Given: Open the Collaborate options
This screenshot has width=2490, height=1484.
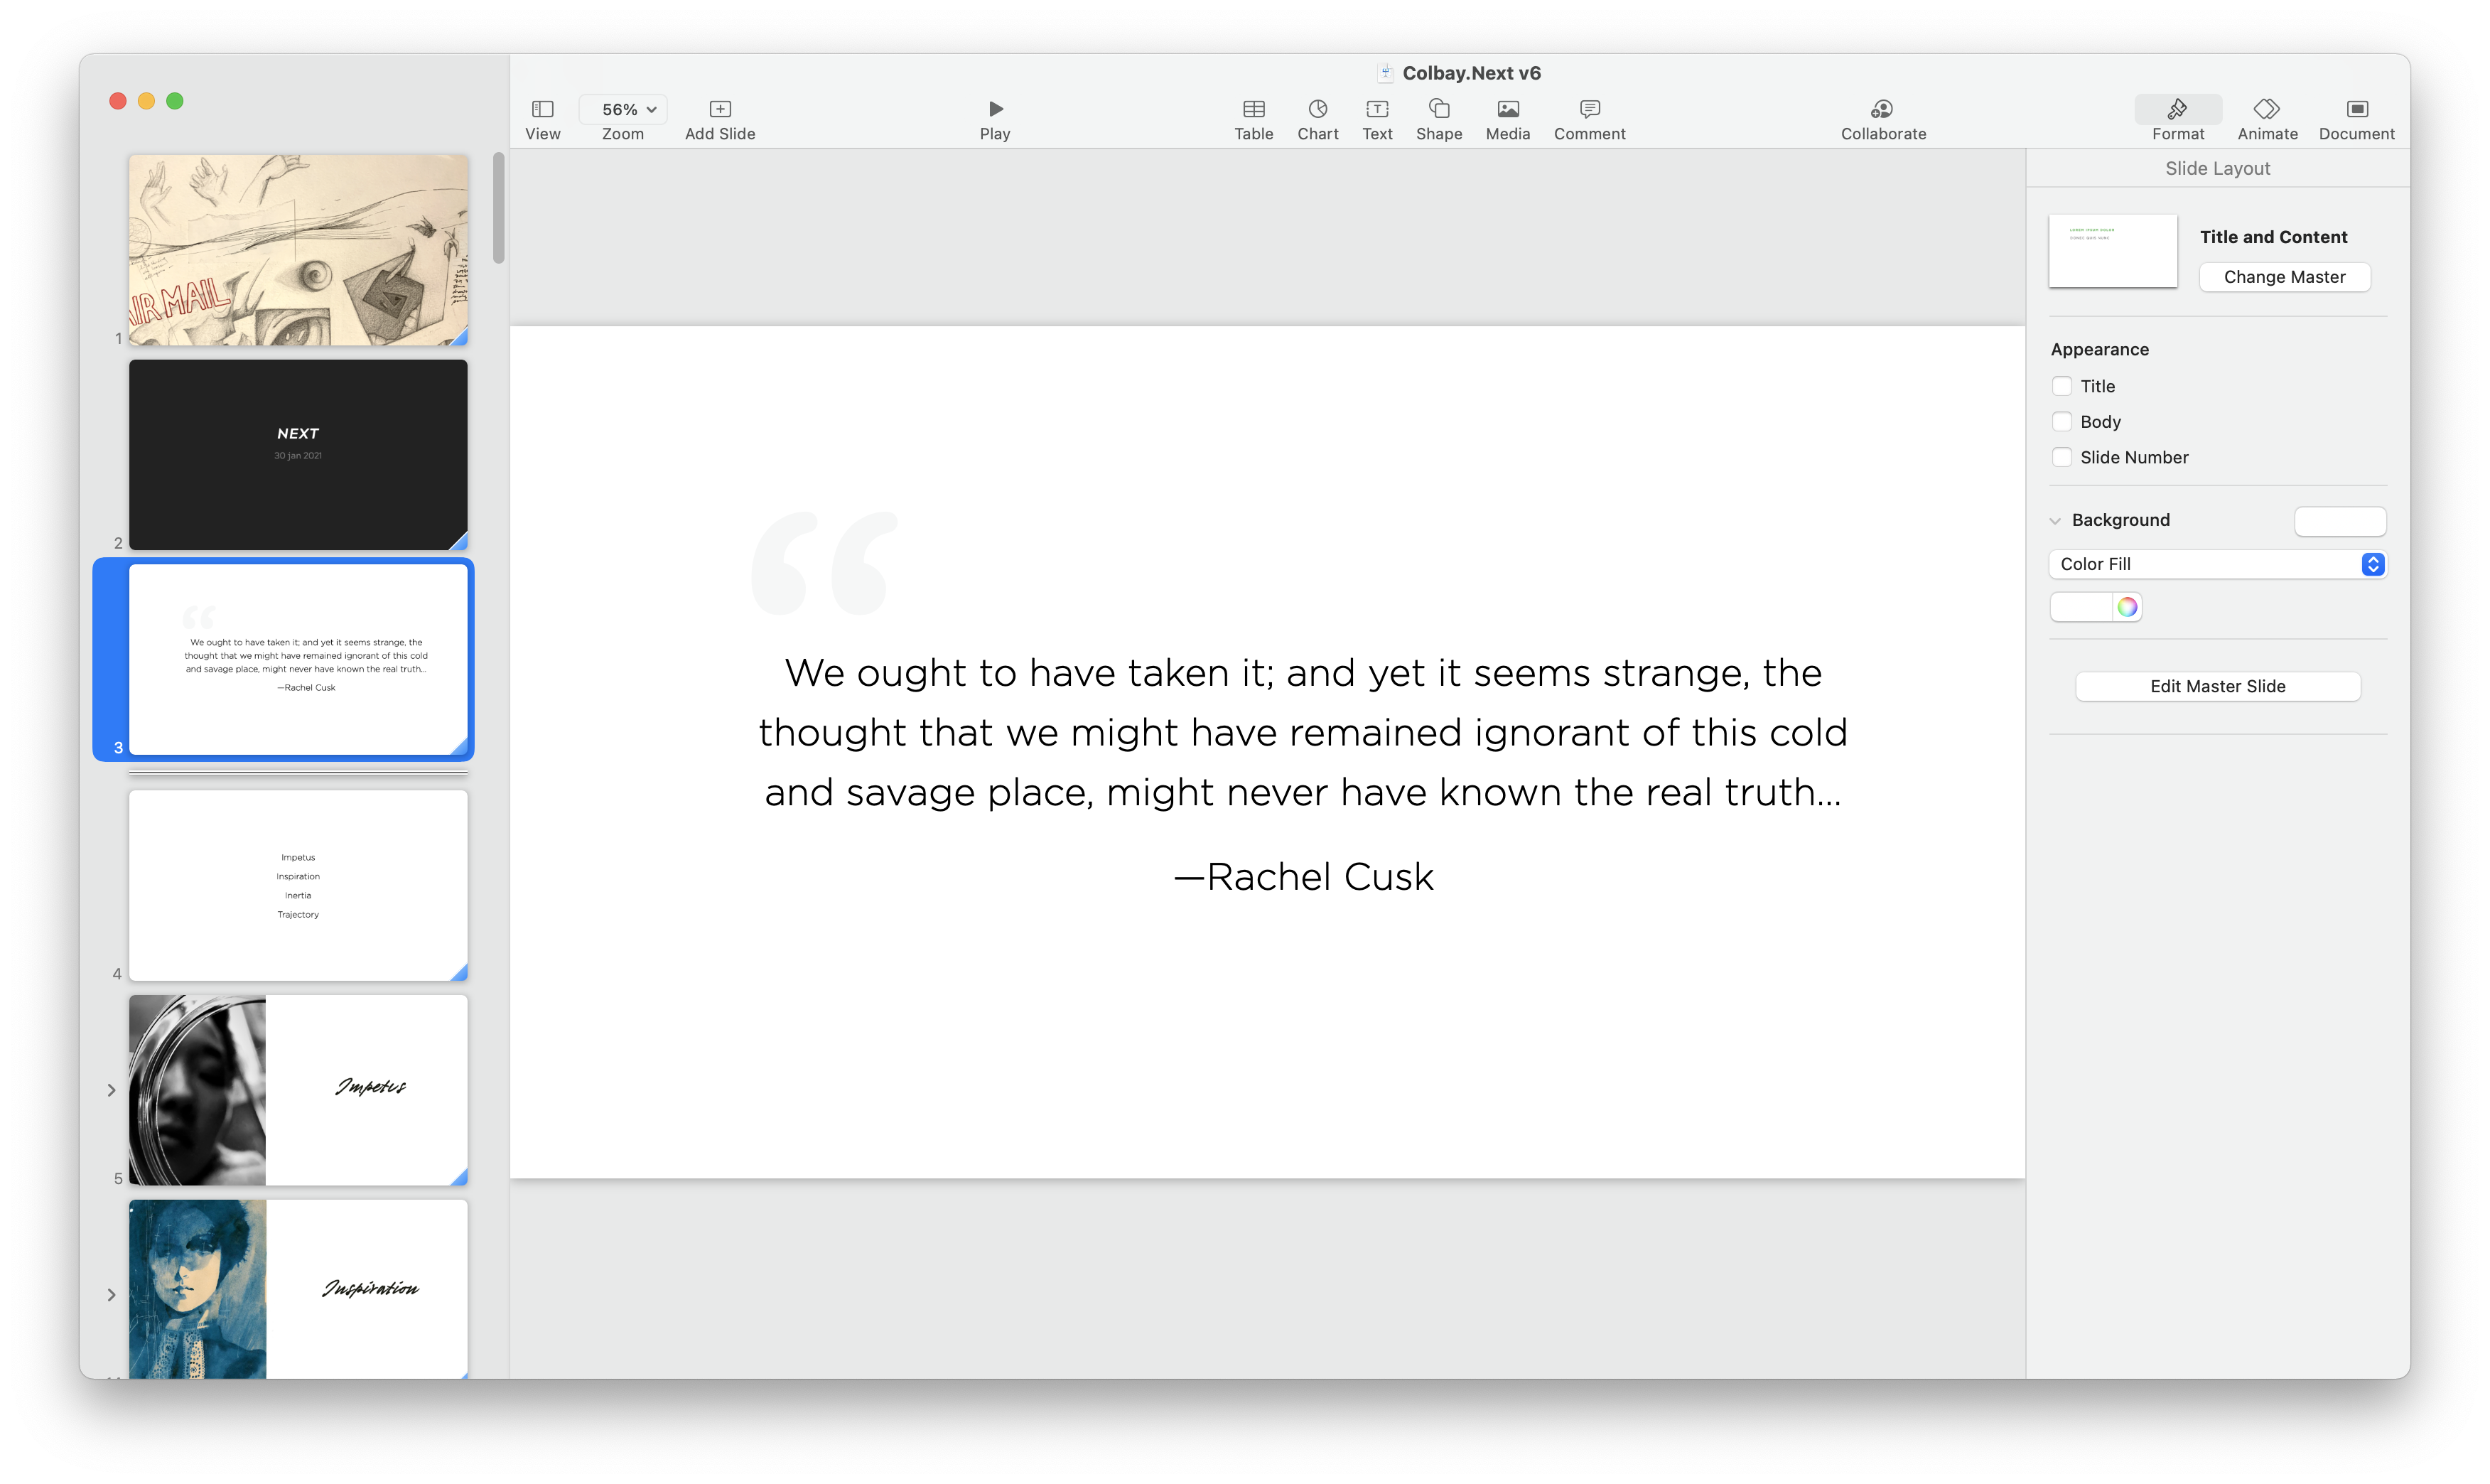Looking at the screenshot, I should [1882, 108].
